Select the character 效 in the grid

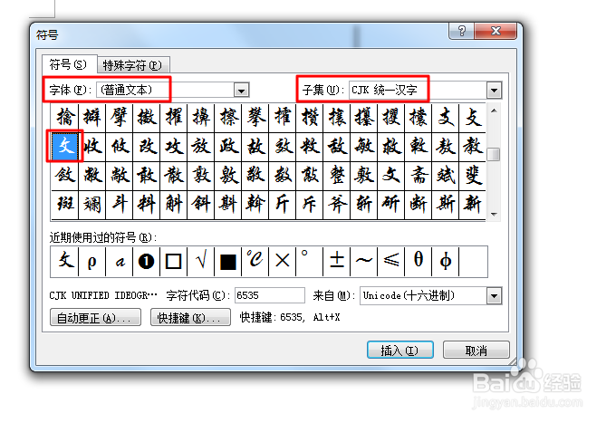pyautogui.click(x=282, y=147)
